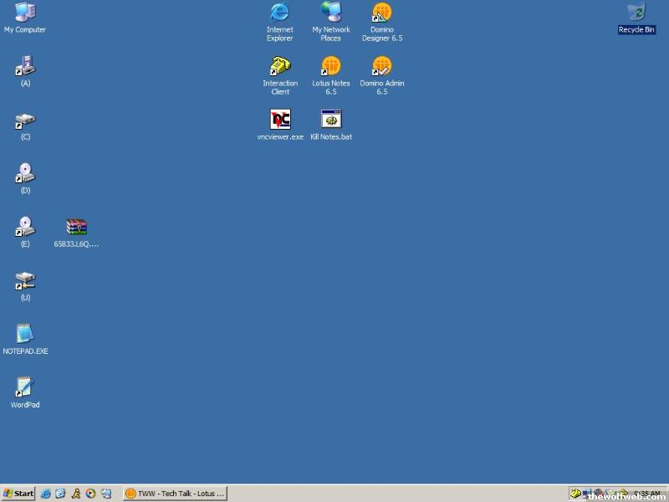Select the Kill Notes.bat file icon
This screenshot has height=502, width=669.
(x=331, y=120)
